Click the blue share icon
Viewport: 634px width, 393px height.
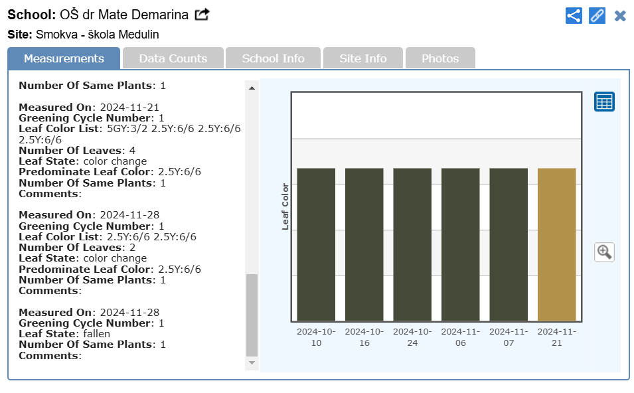tap(574, 15)
